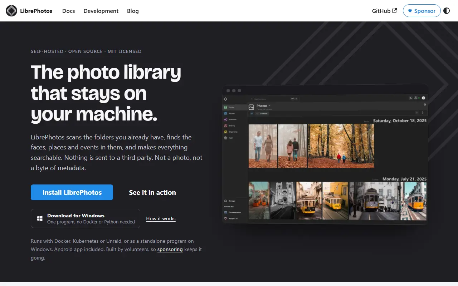This screenshot has height=286, width=458.
Task: Select the Sharing sidebar icon in app preview
Action: click(225, 125)
